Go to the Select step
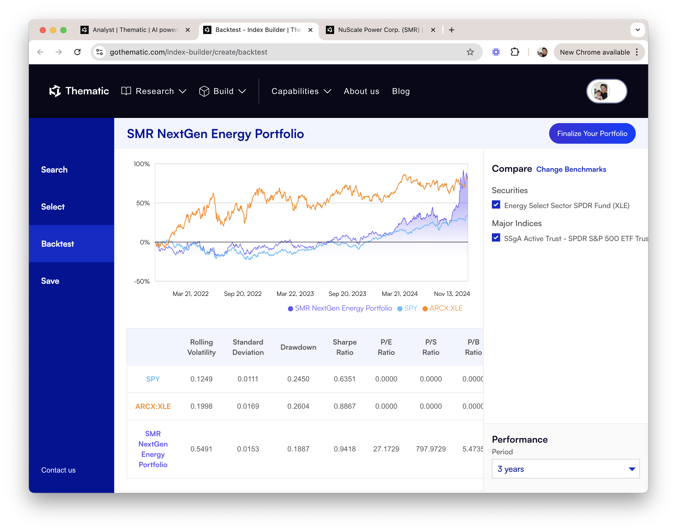This screenshot has width=677, height=531. [x=53, y=207]
